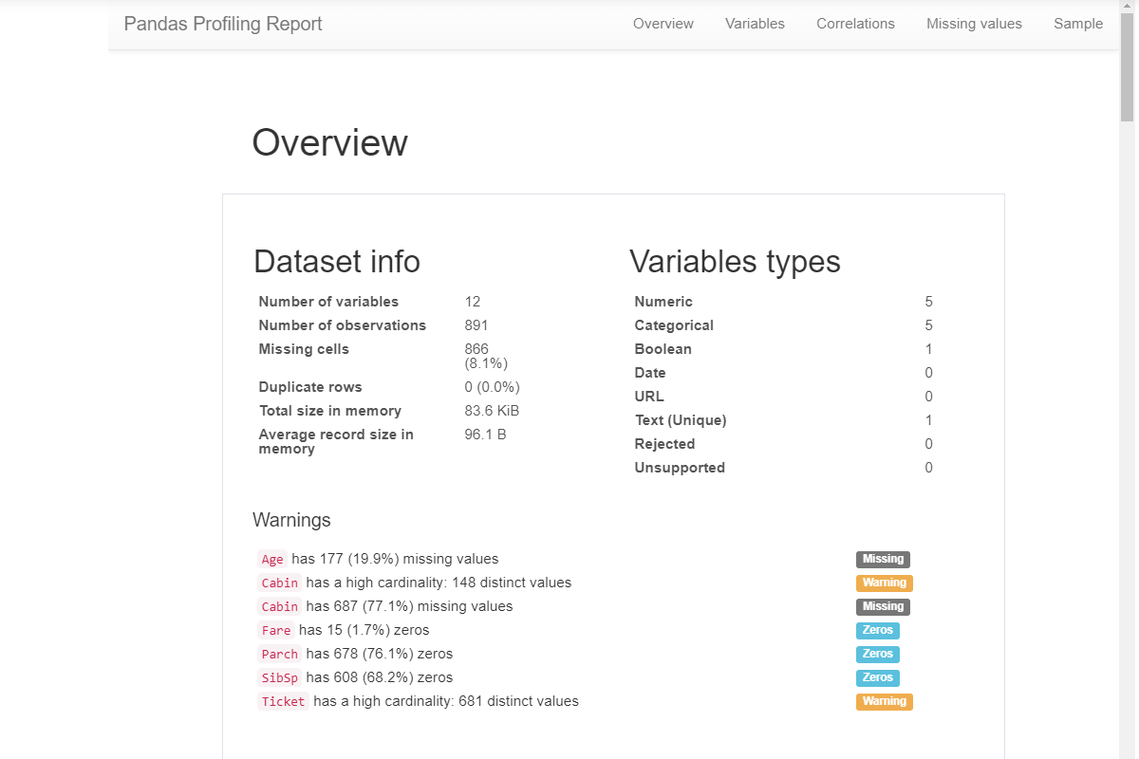
Task: Click the Zeros badge next to Fare
Action: click(877, 630)
